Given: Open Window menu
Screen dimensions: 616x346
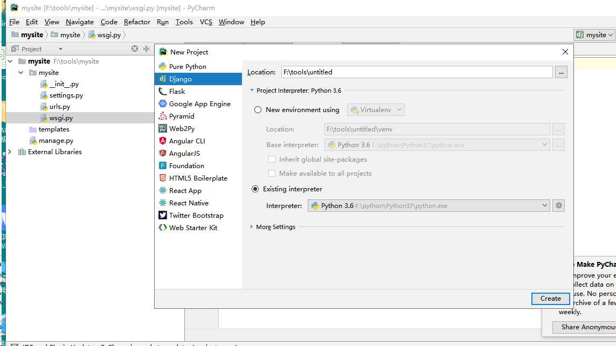Looking at the screenshot, I should tap(231, 22).
